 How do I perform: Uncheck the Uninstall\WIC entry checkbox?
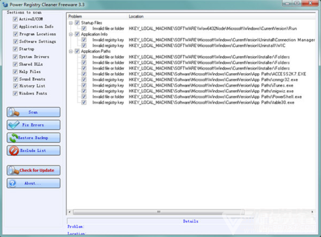point(84,45)
